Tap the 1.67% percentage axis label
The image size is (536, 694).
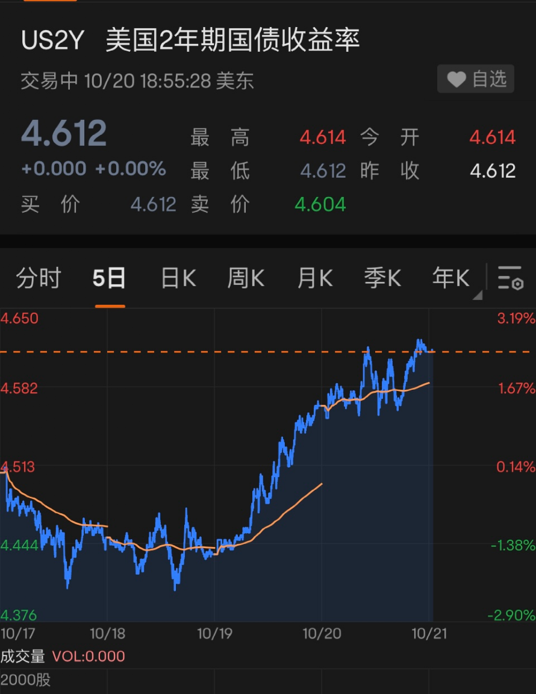tap(517, 388)
